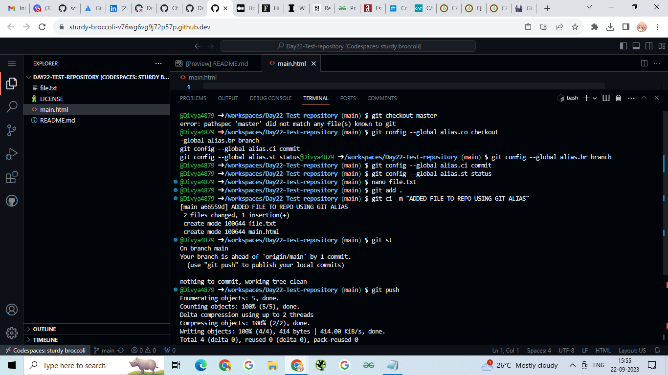This screenshot has width=668, height=375.
Task: Expand the TIMELINE section
Action: (45, 339)
